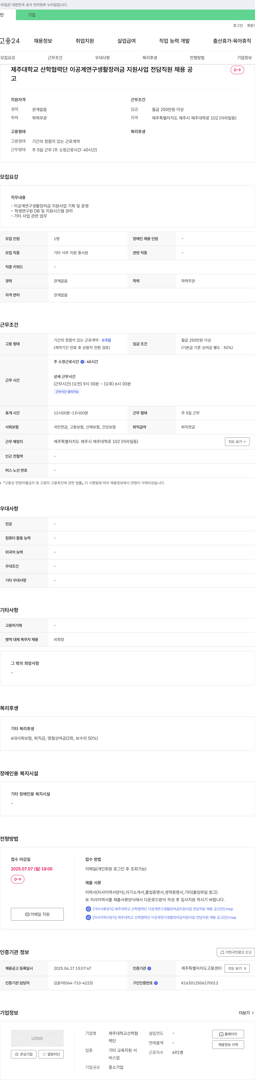This screenshot has width=255, height=1080.
Task: Download the [자사이력서양식] hwp attachment
Action: [164, 917]
